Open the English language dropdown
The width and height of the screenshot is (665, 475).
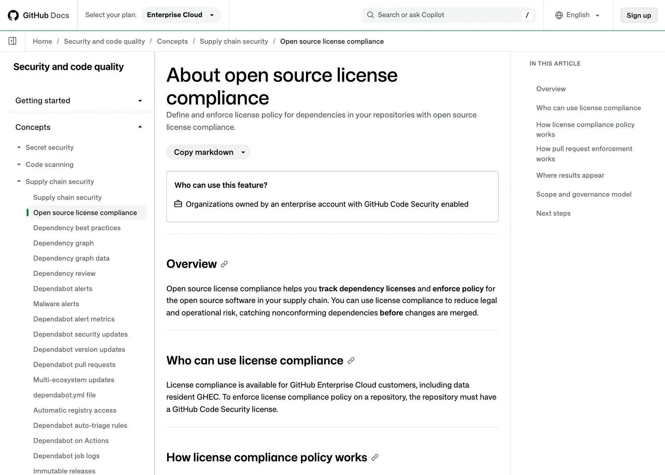578,15
